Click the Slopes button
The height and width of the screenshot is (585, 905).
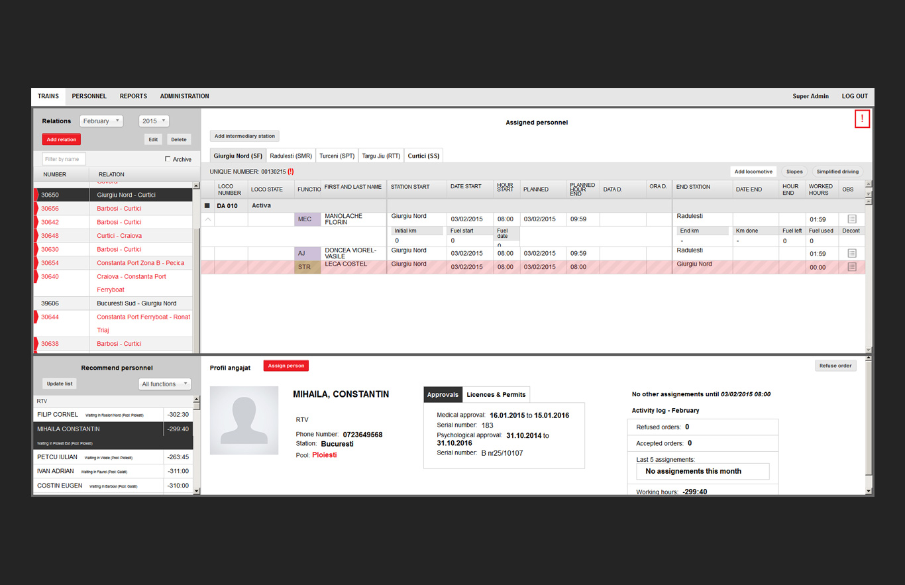(x=794, y=172)
